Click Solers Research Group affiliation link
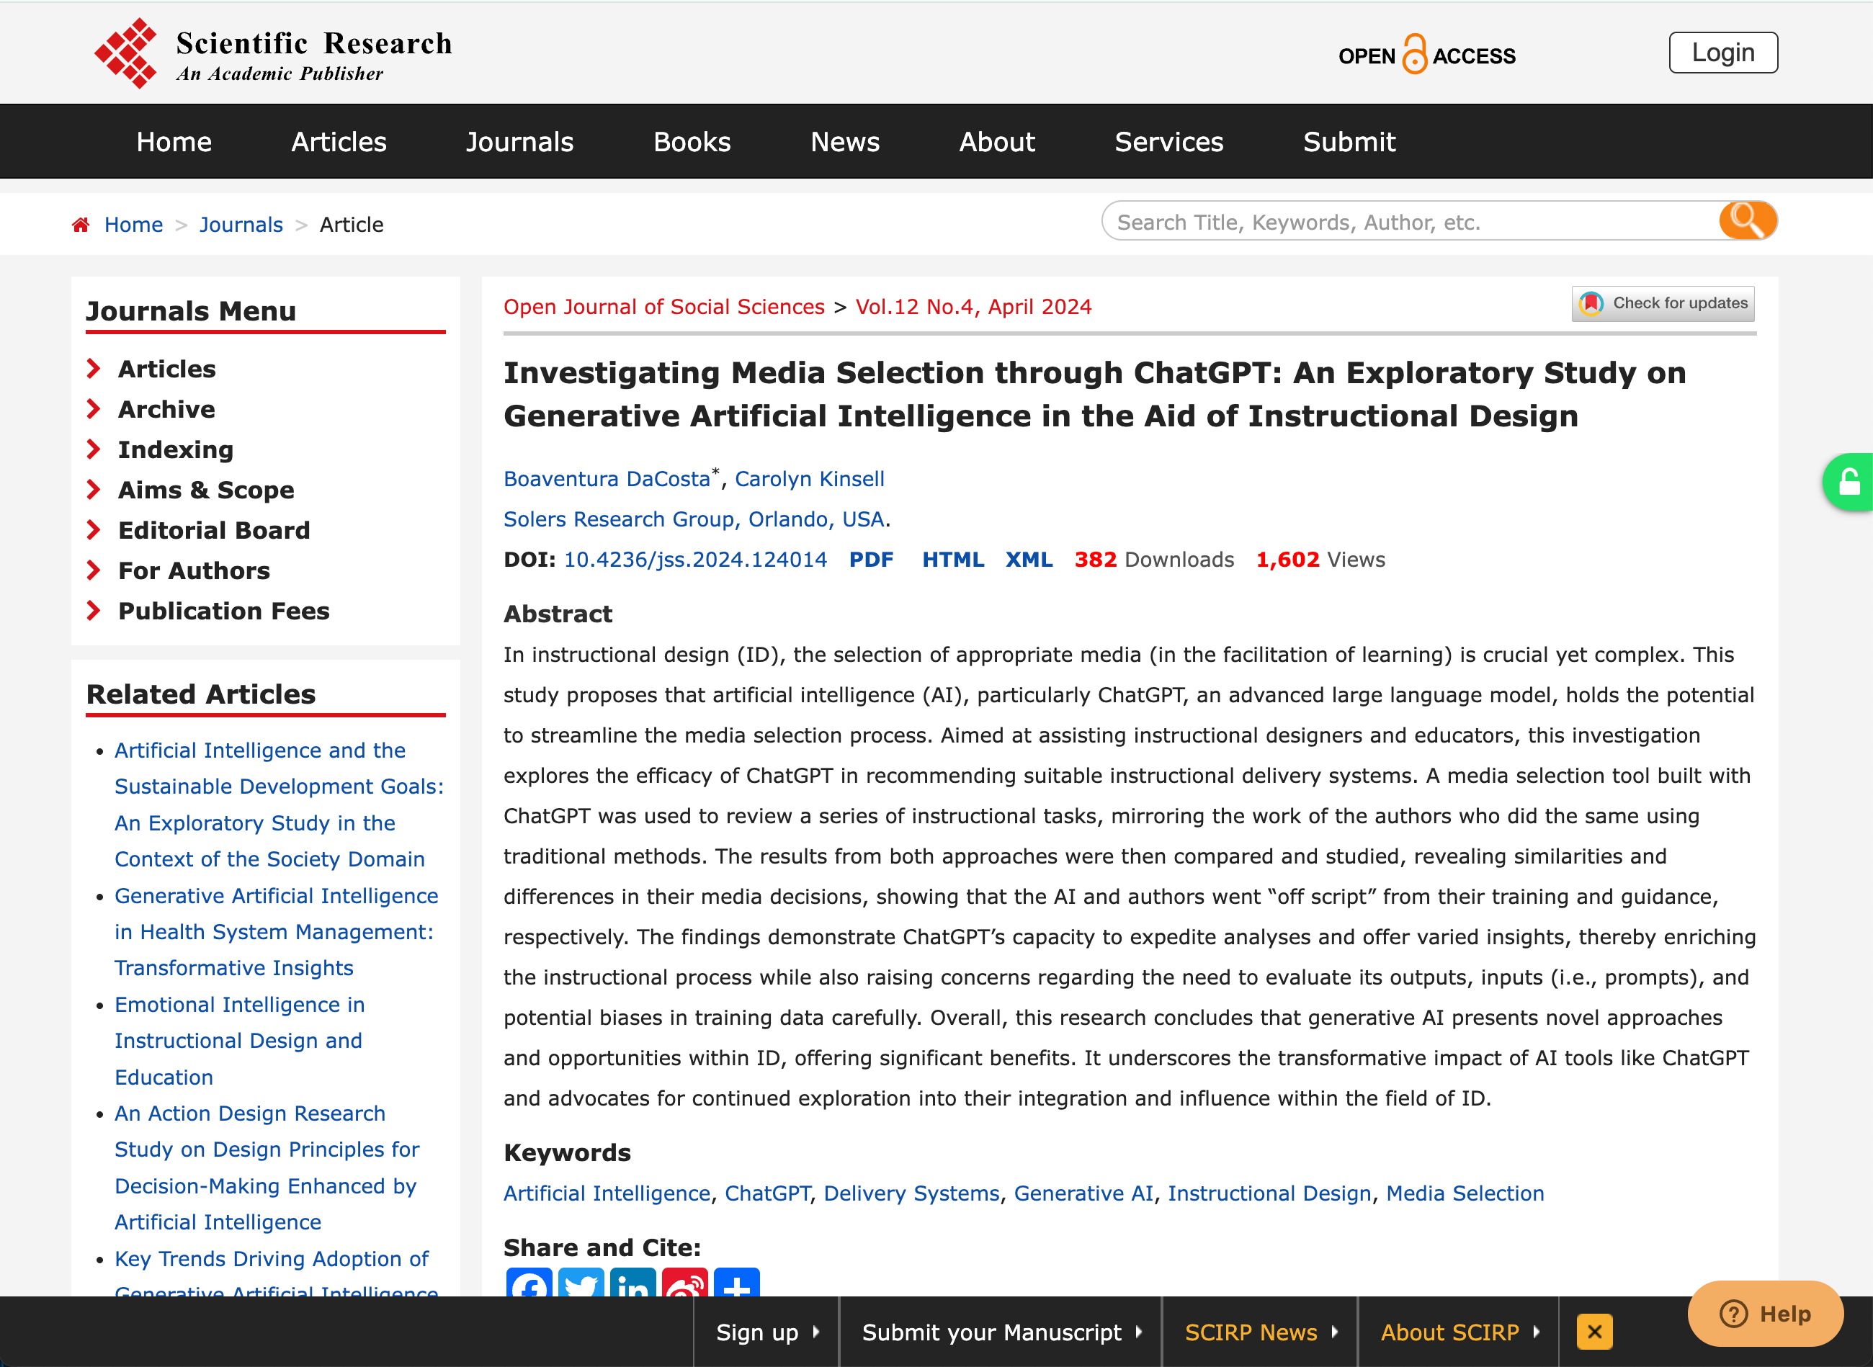Image resolution: width=1873 pixels, height=1367 pixels. (694, 519)
